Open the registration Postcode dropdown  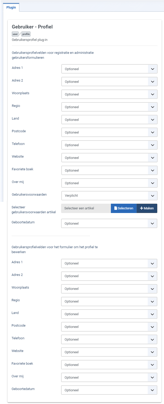109,133
